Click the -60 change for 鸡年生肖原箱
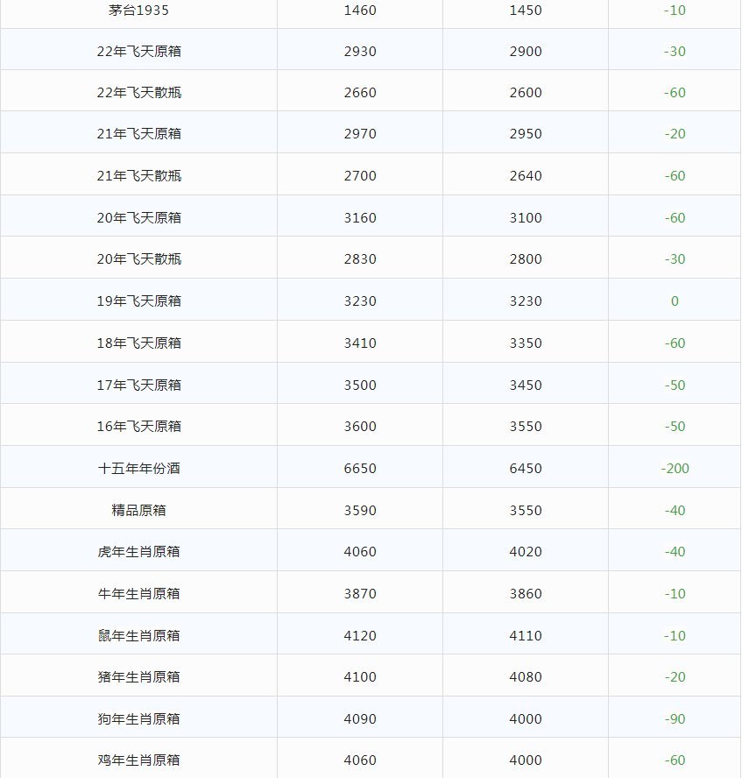The width and height of the screenshot is (742, 778). pos(675,760)
